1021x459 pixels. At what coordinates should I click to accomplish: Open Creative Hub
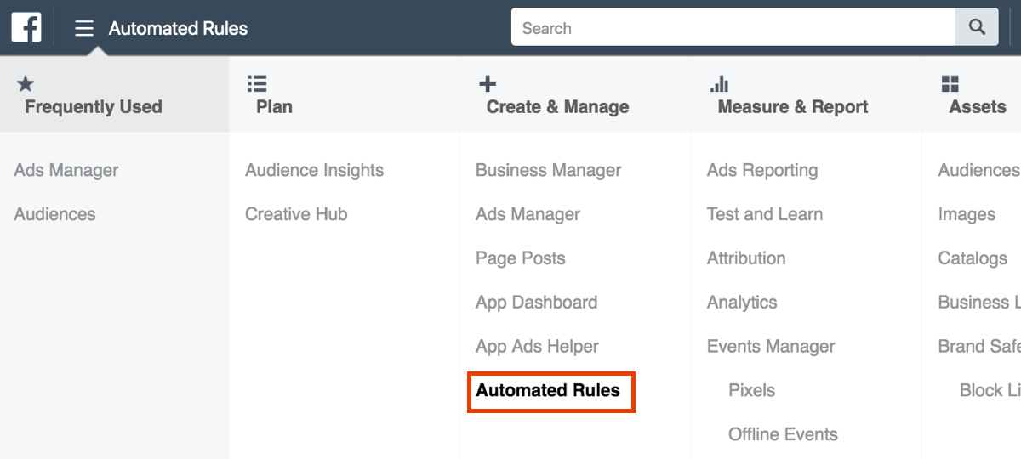point(296,214)
